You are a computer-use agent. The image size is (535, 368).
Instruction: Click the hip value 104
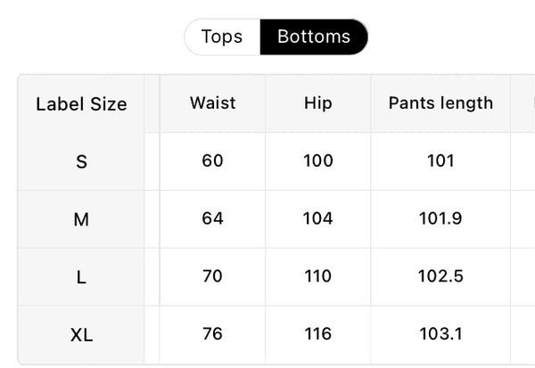(x=318, y=218)
